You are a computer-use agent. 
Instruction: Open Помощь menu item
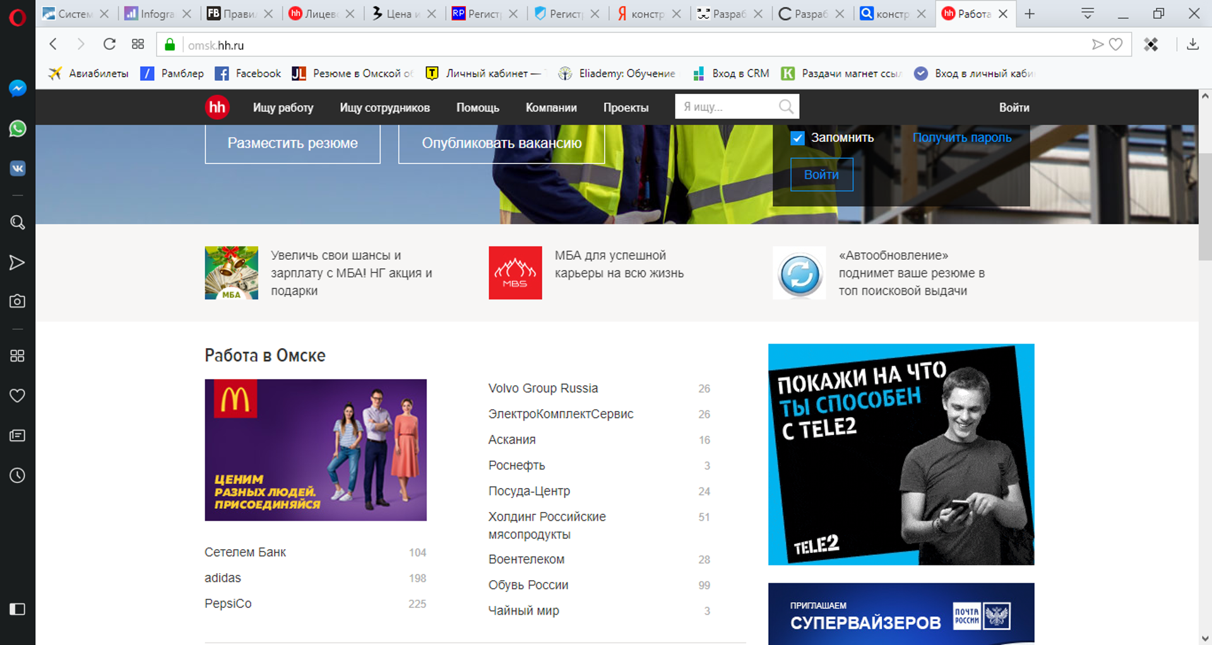click(x=478, y=108)
